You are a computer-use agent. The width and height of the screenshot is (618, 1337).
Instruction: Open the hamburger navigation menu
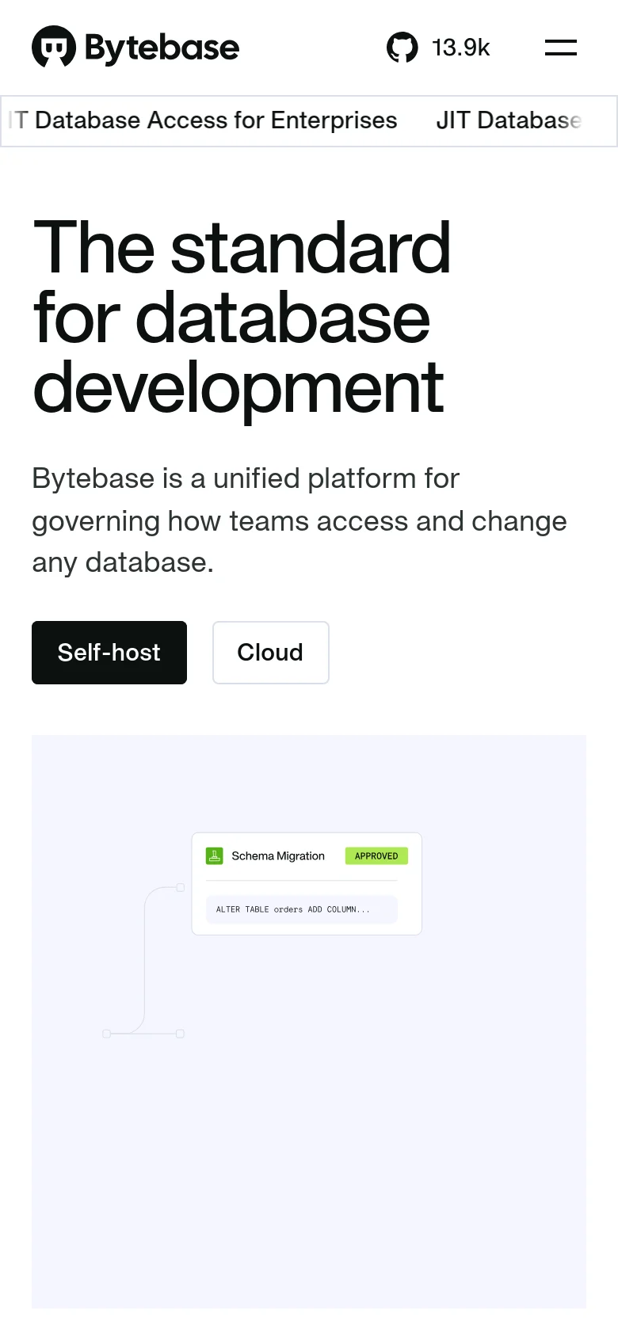tap(561, 48)
